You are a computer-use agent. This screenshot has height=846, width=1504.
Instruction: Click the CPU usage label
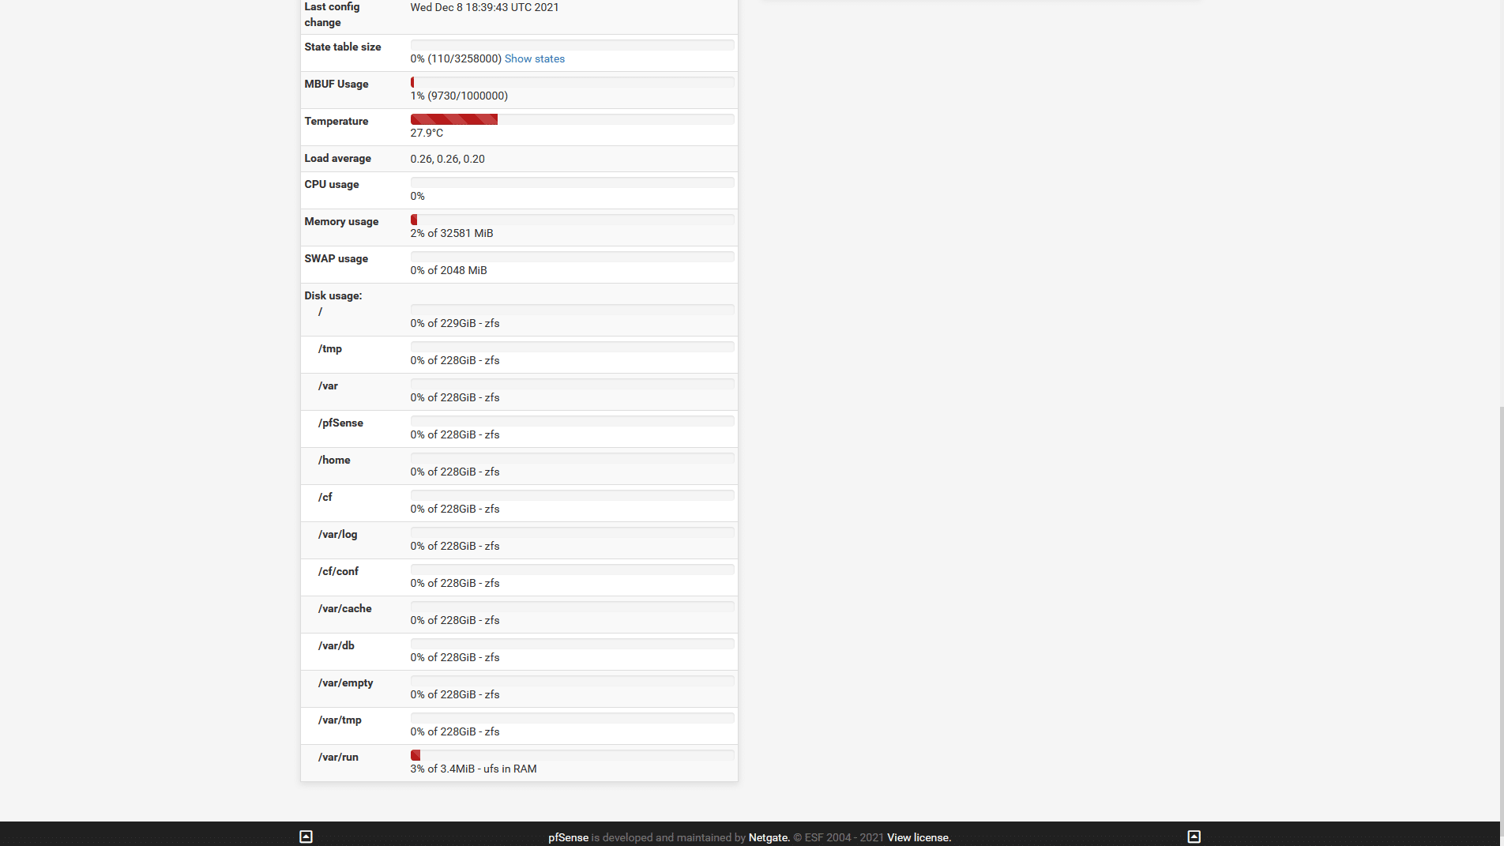click(332, 184)
